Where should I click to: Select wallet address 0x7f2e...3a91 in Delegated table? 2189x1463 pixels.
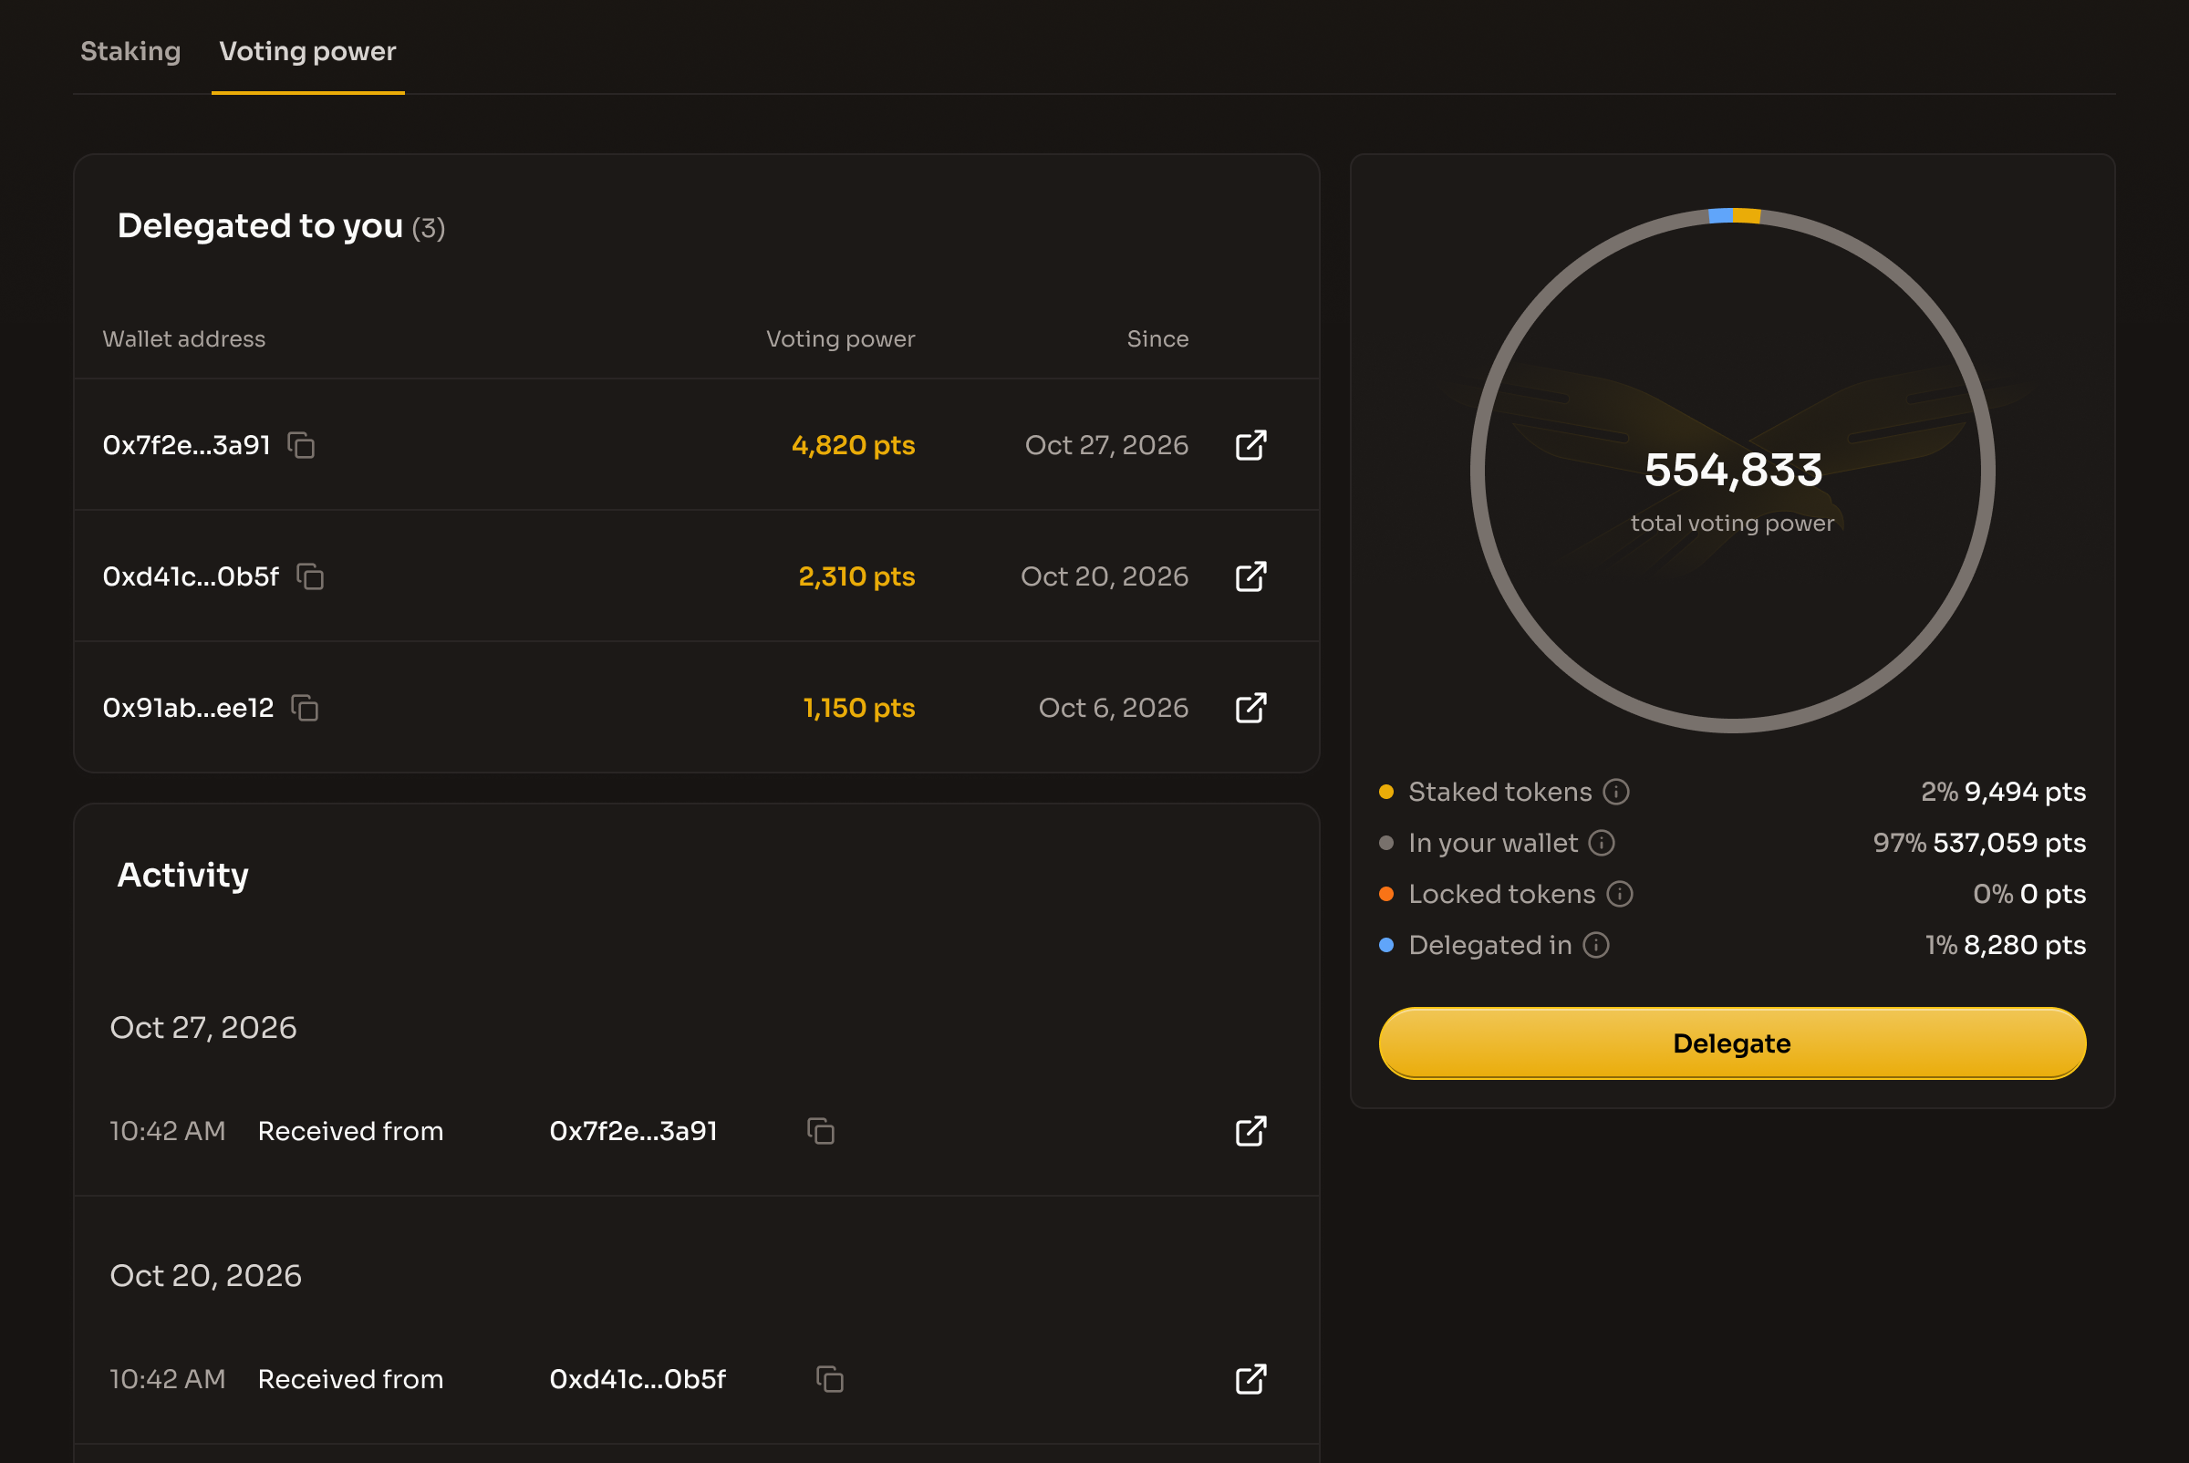pos(187,445)
